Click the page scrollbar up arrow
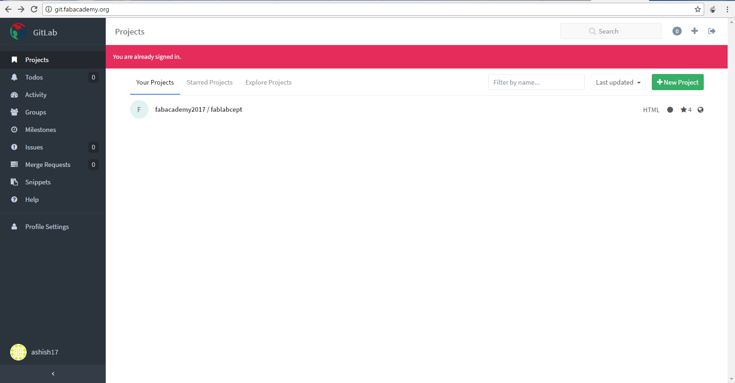 tap(731, 21)
